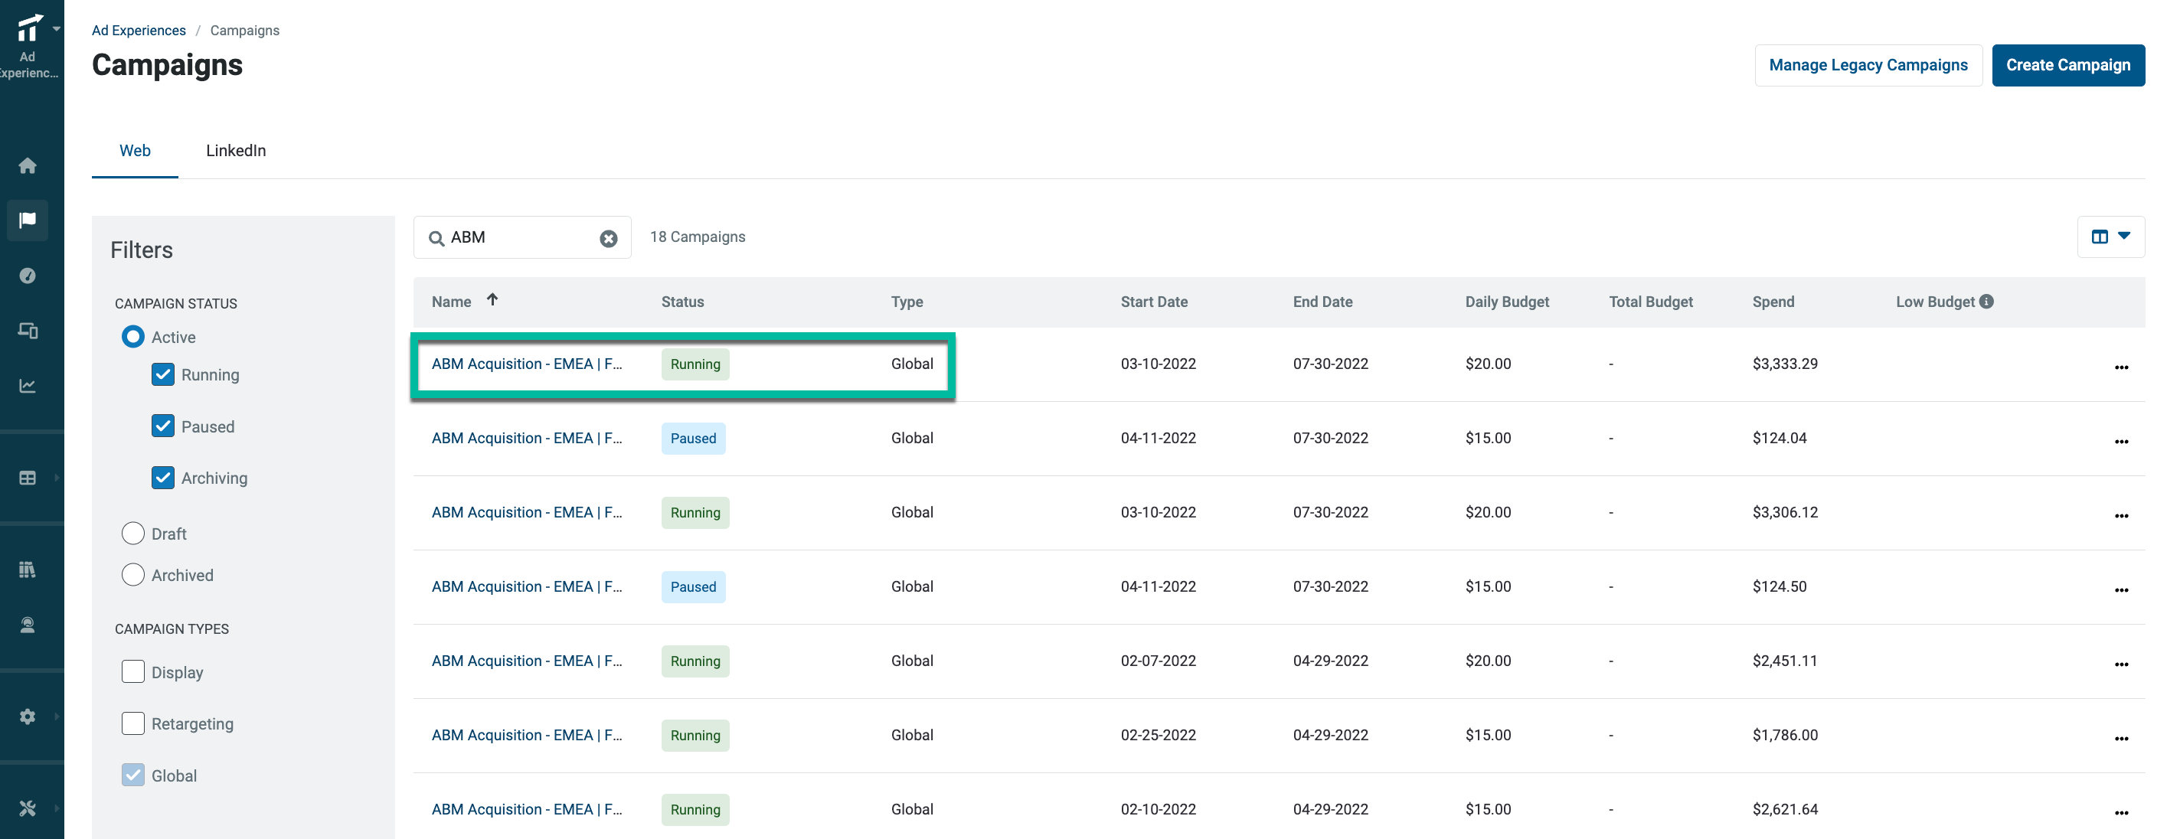The width and height of the screenshot is (2167, 839).
Task: Check the Retargeting campaign type box
Action: pos(133,723)
